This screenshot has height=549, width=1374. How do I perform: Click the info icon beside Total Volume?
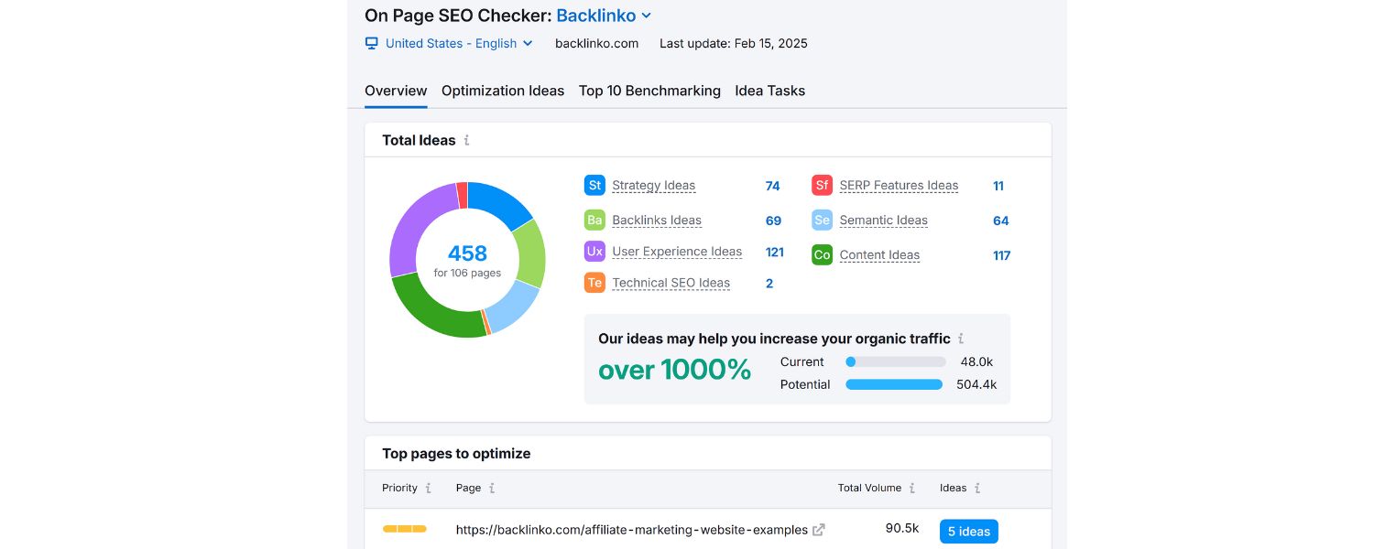(911, 488)
